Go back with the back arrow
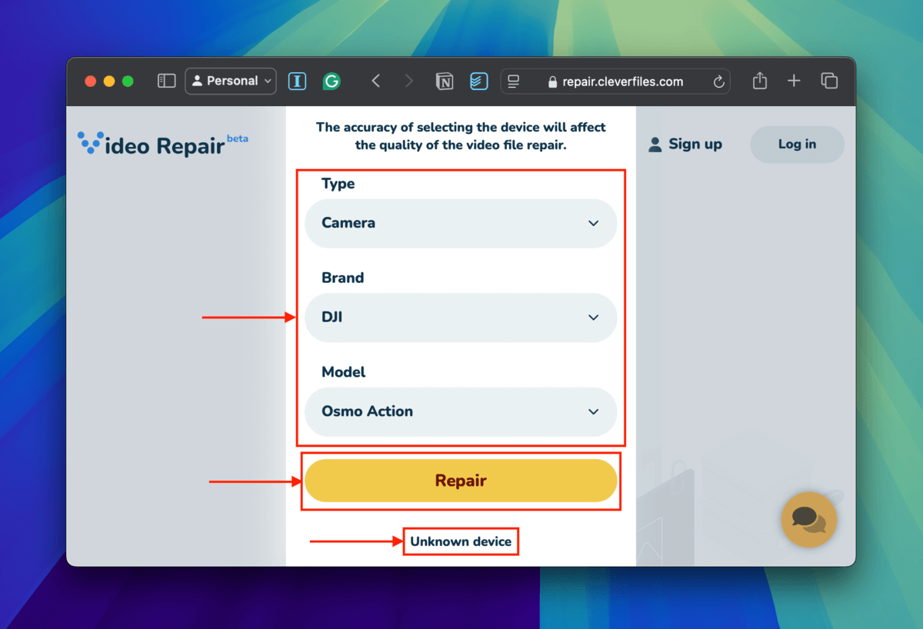Screen dimensions: 923x629 pos(376,81)
